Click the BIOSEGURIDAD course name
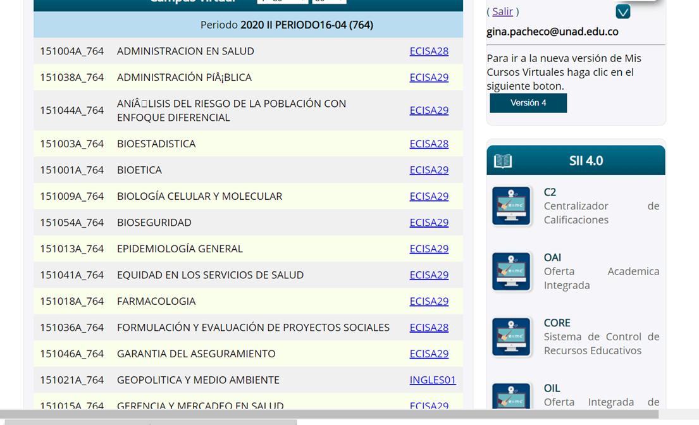 click(154, 223)
